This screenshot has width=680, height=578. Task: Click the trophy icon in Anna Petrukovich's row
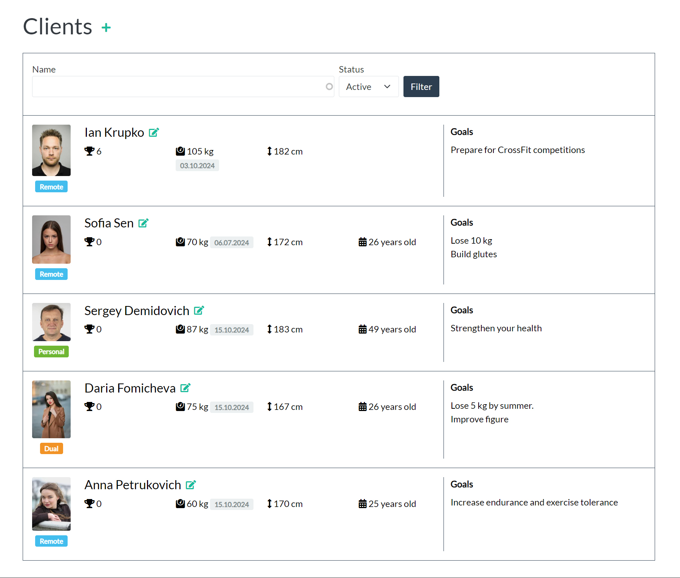[90, 504]
